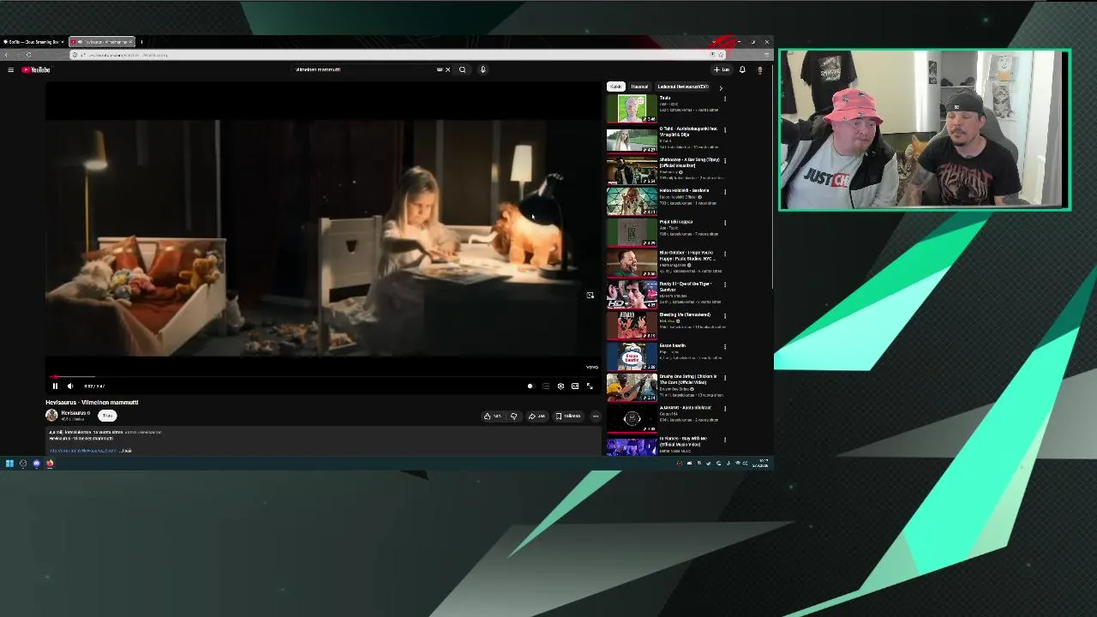The image size is (1097, 617).
Task: Toggle subtitles in the player
Action: click(x=546, y=386)
